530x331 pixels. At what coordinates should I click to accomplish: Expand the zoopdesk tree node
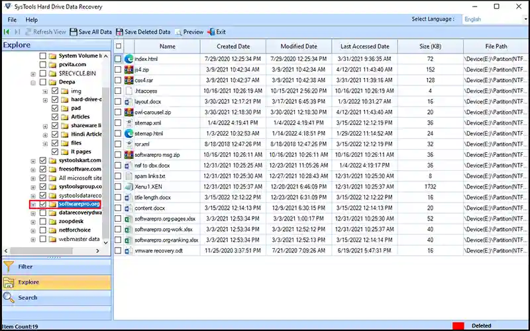tap(33, 222)
